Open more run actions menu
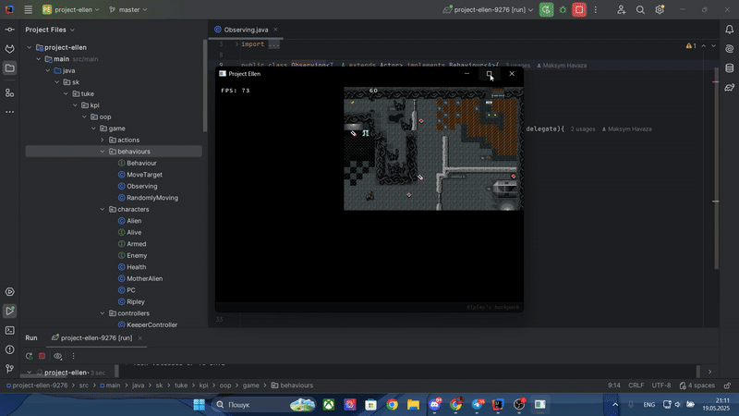 coord(596,9)
